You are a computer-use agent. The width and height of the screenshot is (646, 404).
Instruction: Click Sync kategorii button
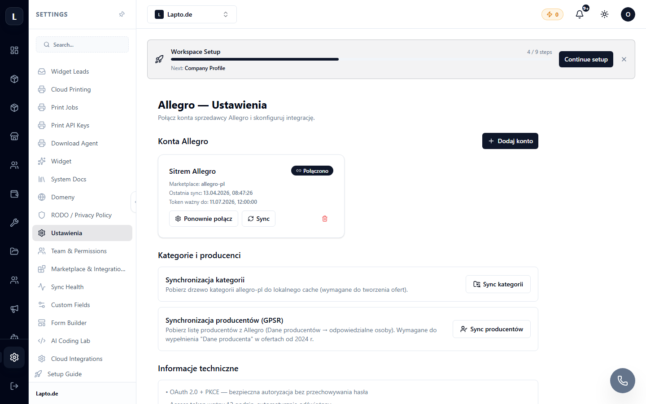[498, 284]
